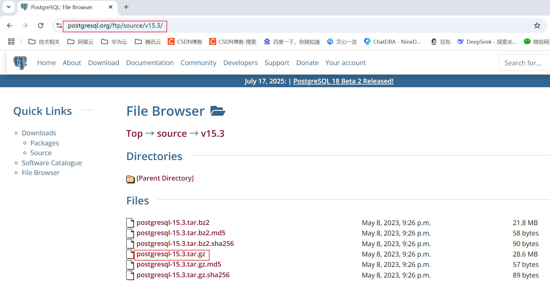This screenshot has height=289, width=550.
Task: Open the 豆包 bookmark
Action: (x=441, y=42)
